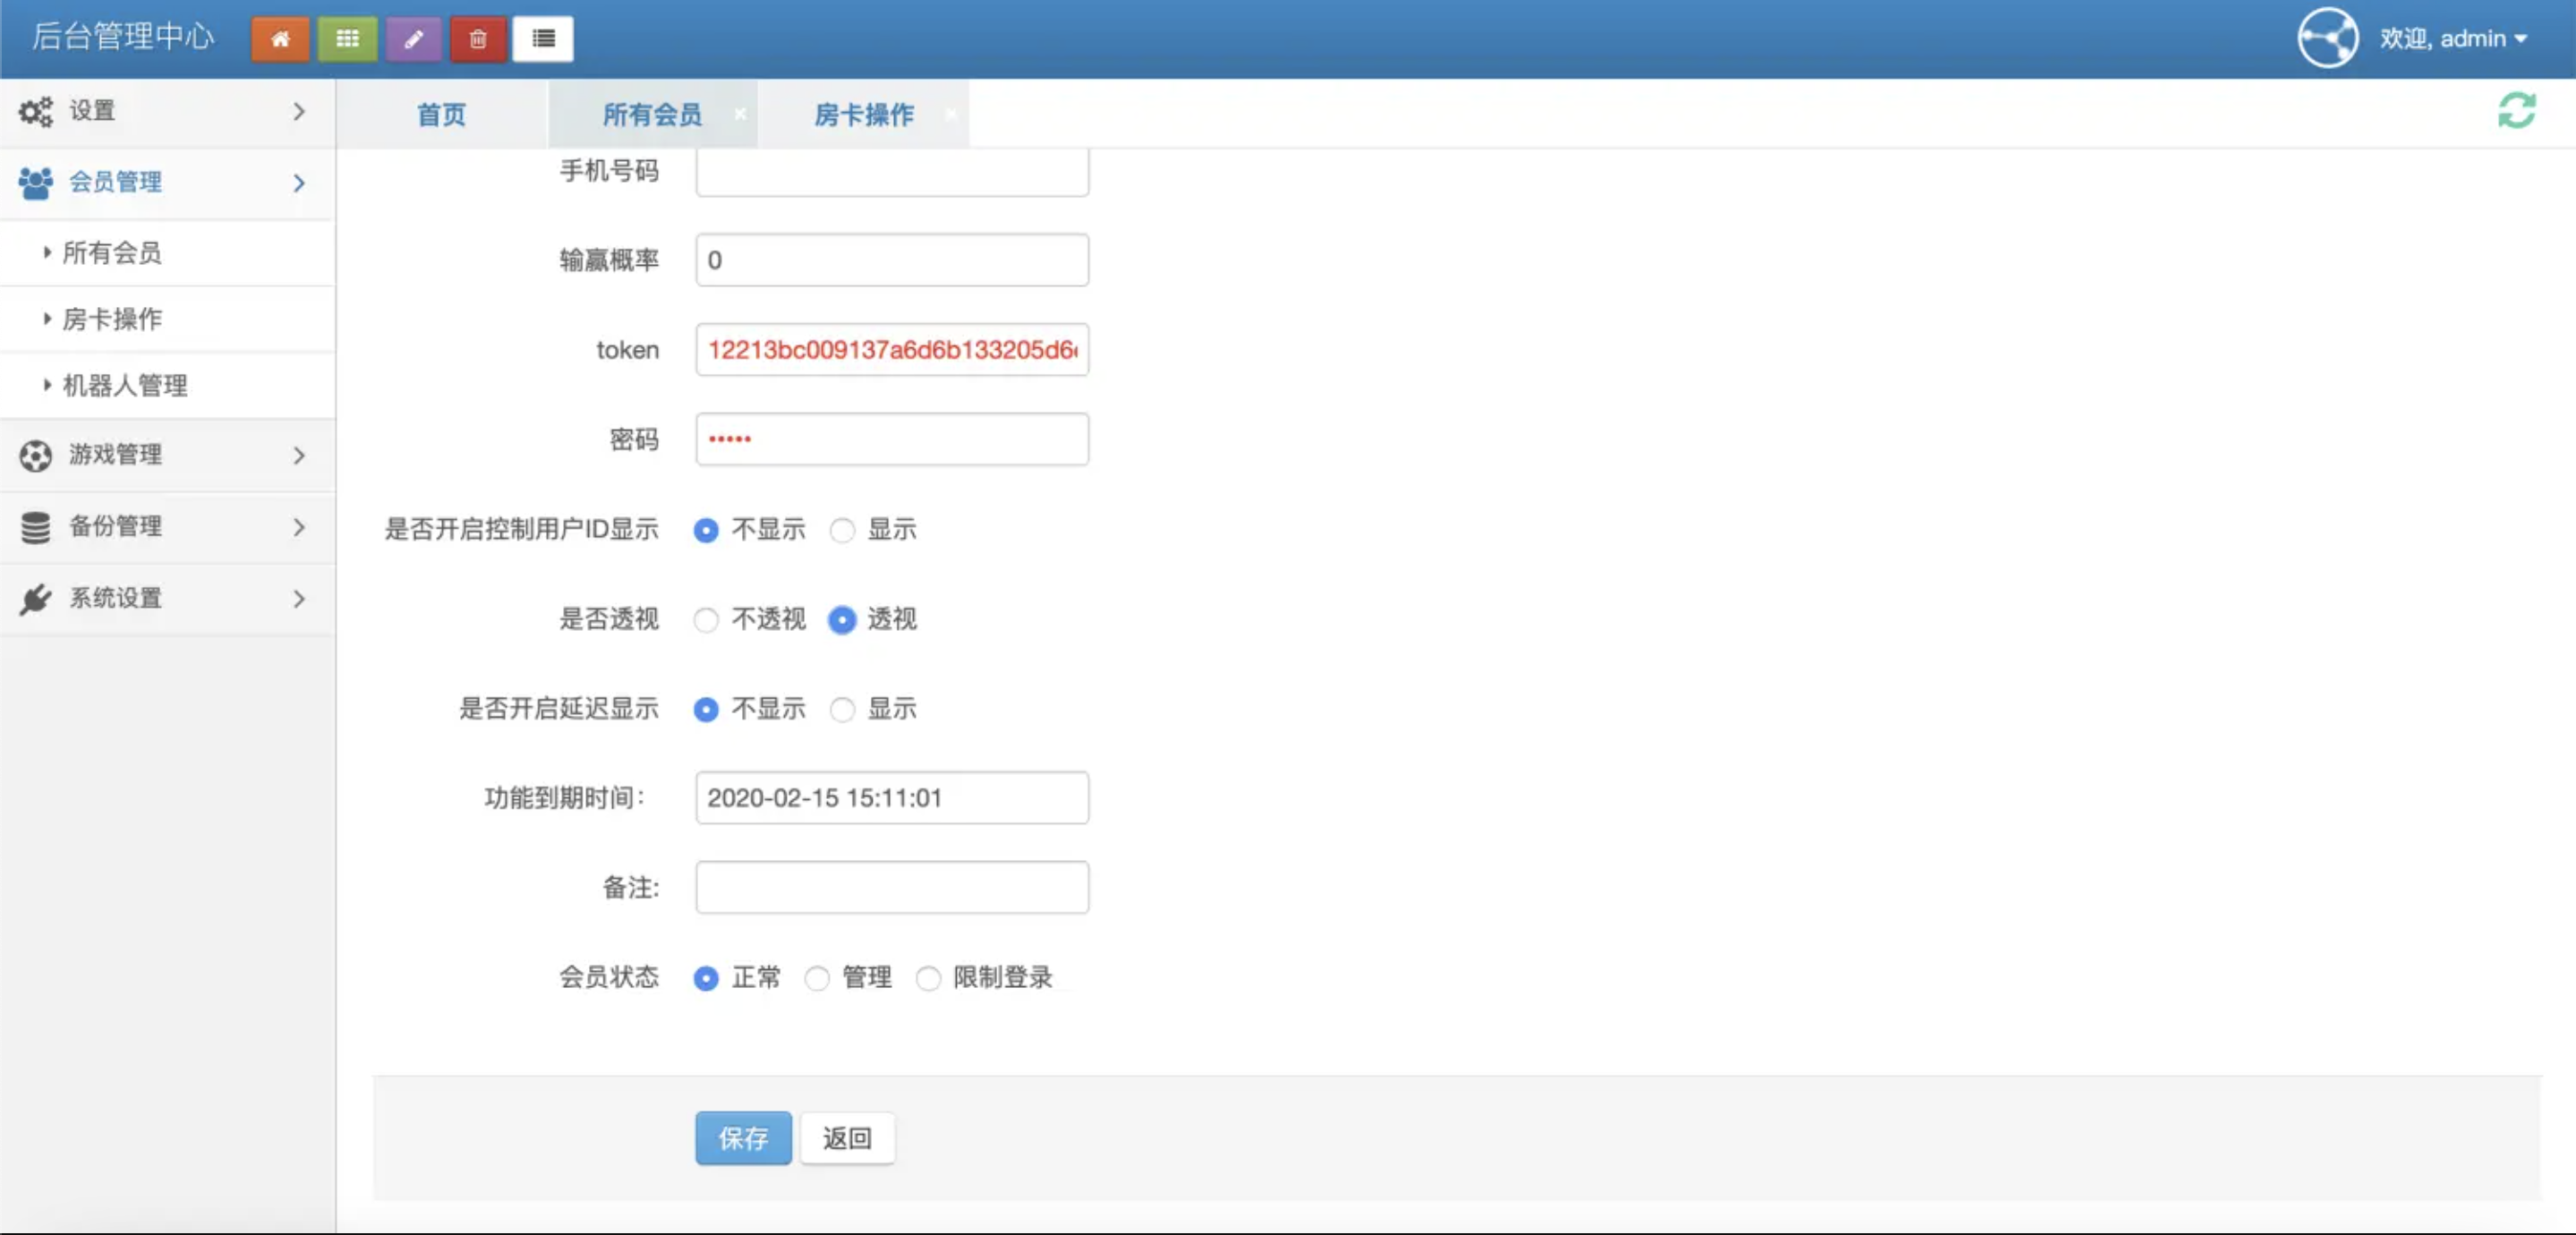Click the 返回 button
Image resolution: width=2576 pixels, height=1235 pixels.
point(847,1138)
